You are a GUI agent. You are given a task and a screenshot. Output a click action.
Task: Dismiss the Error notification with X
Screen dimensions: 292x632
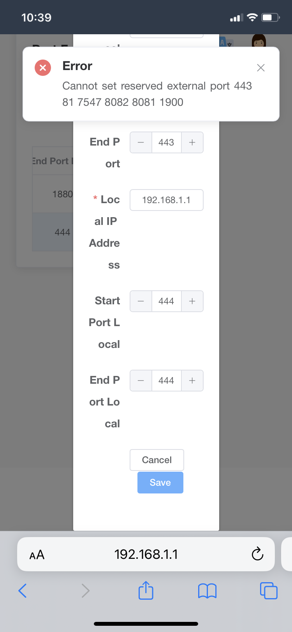pos(261,68)
